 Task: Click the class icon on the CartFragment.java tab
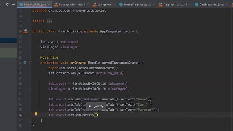click(x=197, y=4)
